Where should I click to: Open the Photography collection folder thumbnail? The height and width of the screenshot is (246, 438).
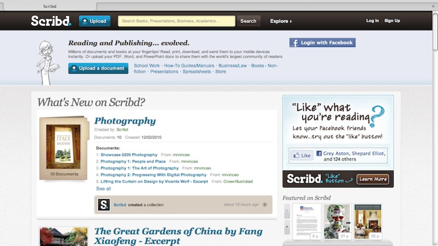64,148
